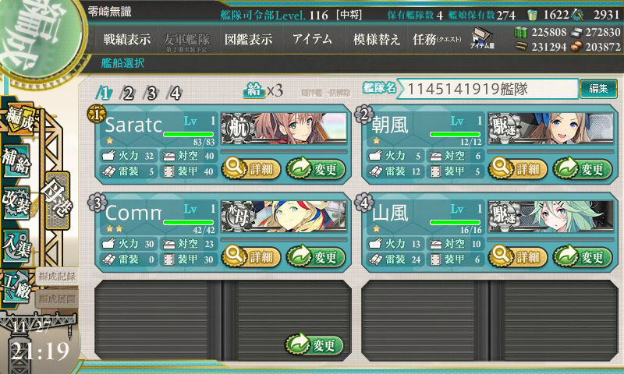Open the 改装 remodel sidebar icon

click(16, 202)
